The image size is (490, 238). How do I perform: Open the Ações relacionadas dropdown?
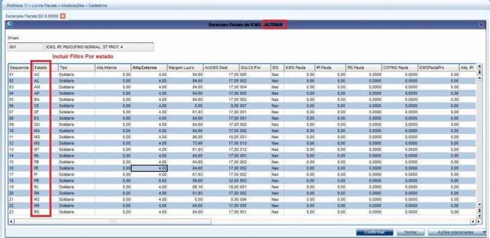click(x=457, y=232)
